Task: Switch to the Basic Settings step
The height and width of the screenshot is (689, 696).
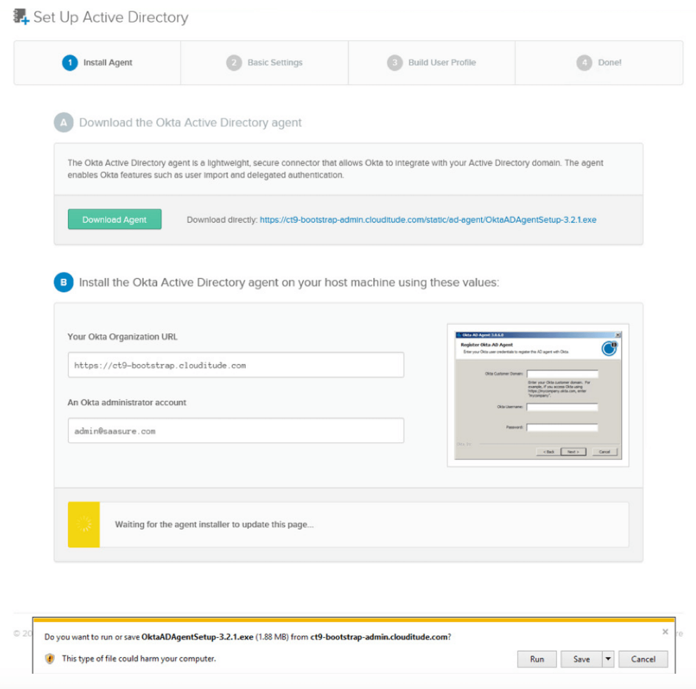Action: (x=275, y=63)
